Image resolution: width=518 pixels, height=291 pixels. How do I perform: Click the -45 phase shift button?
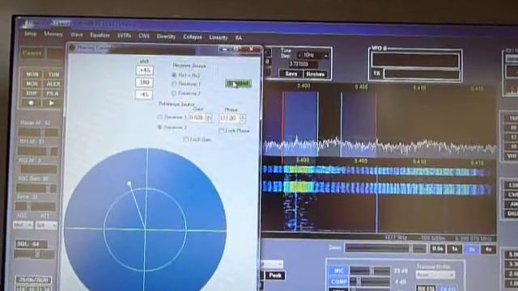pos(144,95)
